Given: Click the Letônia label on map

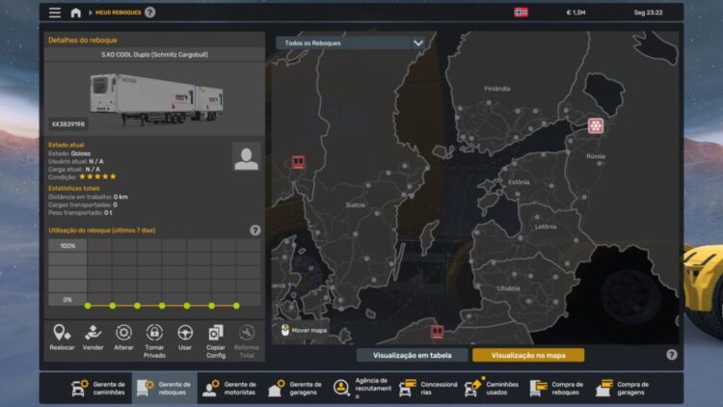Looking at the screenshot, I should 546,227.
